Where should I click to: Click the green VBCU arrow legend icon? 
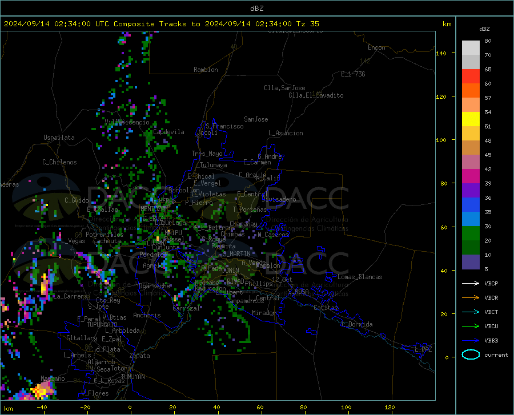tap(471, 327)
